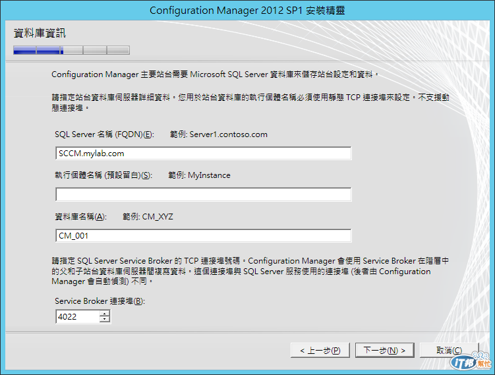Cancel setup with the 取消(C) button
Viewport: 495px width, 375px height.
click(450, 351)
